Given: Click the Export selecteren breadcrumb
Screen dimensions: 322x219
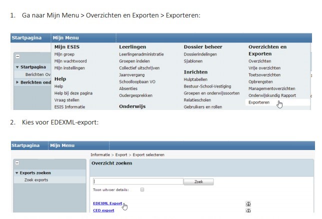Looking at the screenshot, I should coord(148,154).
